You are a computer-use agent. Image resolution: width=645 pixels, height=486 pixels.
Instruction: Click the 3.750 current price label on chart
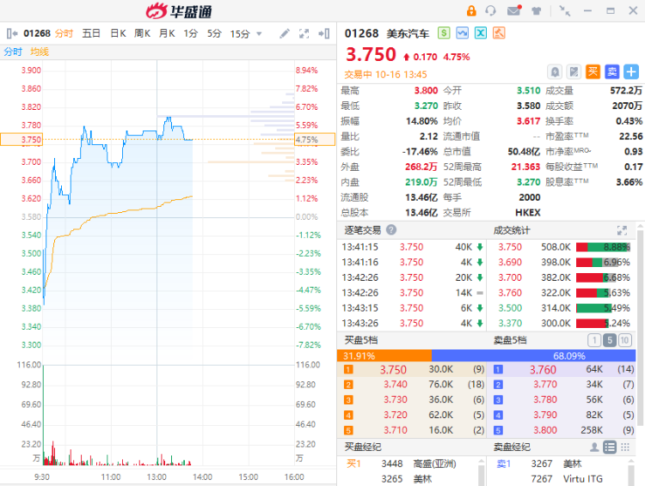23,140
